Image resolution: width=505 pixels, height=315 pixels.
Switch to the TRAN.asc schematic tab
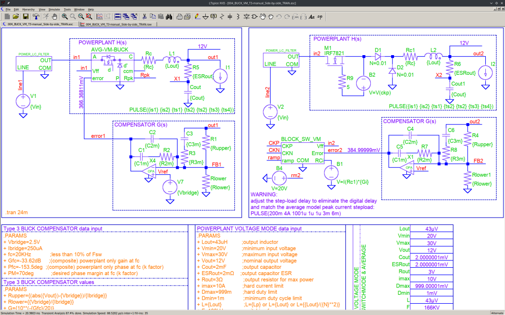[40, 24]
